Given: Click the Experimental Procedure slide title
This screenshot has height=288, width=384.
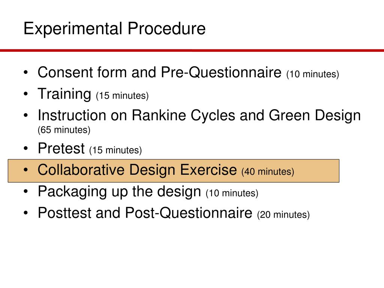Looking at the screenshot, I should coord(114,29).
